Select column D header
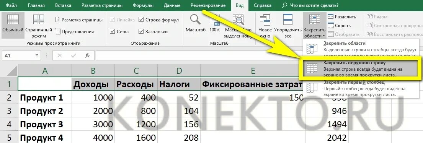 179,71
